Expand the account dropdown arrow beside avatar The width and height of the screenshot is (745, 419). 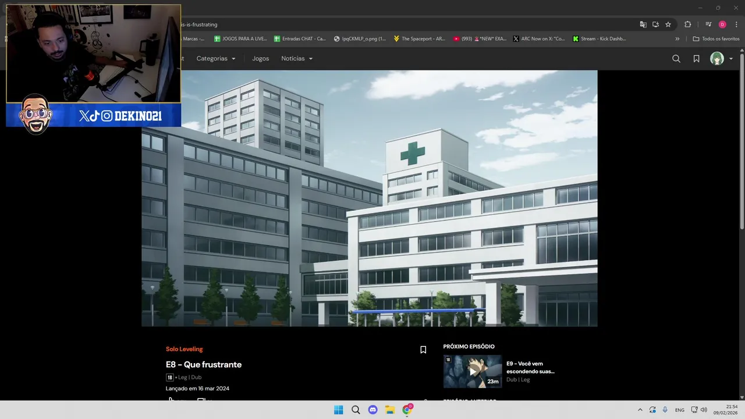[731, 59]
